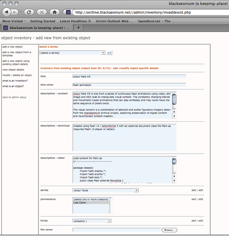Open the select a series dropdown

(72, 53)
